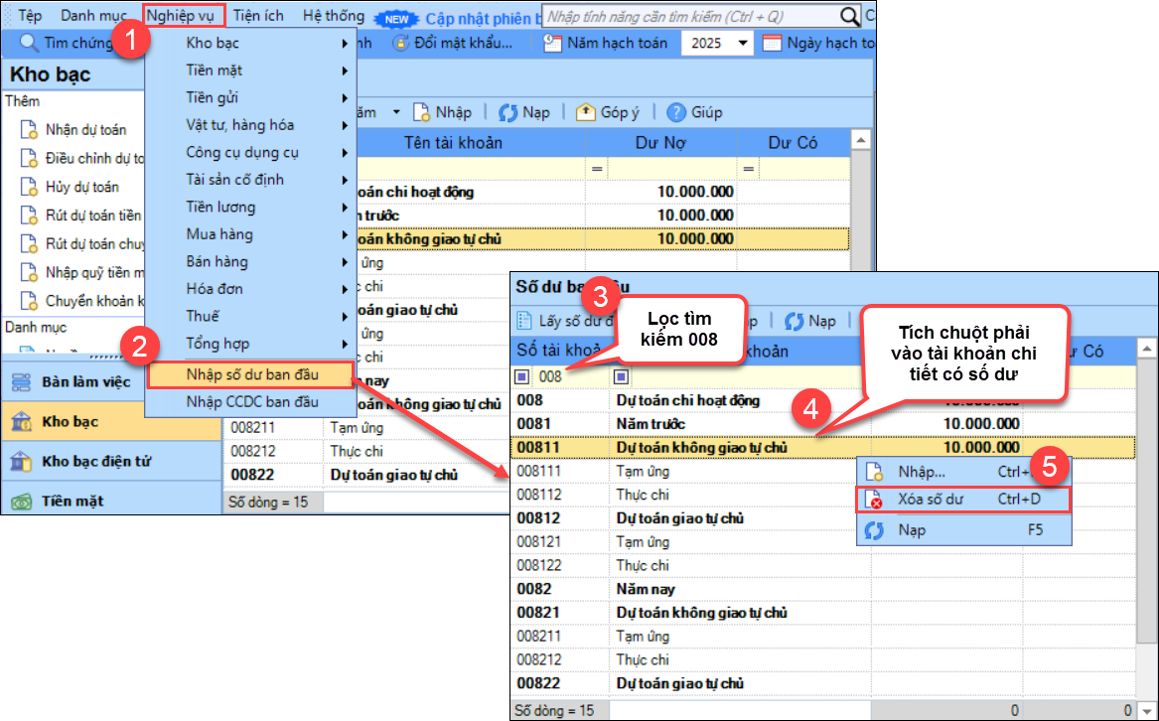The height and width of the screenshot is (721, 1159).
Task: Click the Ngày hạch toán calendar icon
Action: pos(772,43)
